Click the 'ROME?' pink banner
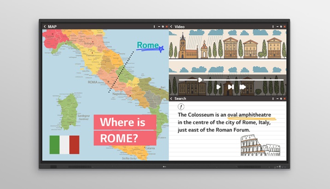This screenshot has height=189, width=330. click(x=125, y=138)
